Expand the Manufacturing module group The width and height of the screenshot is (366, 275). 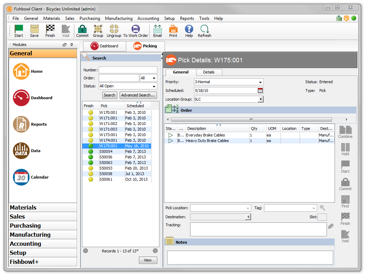[x=43, y=235]
